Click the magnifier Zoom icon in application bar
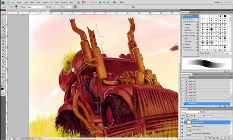The width and height of the screenshot is (233, 140). click(x=104, y=2)
